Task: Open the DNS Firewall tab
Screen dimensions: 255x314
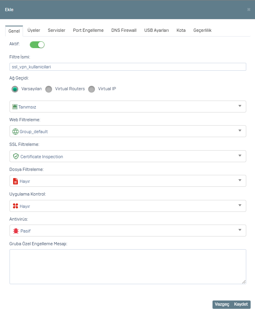Action: 124,30
